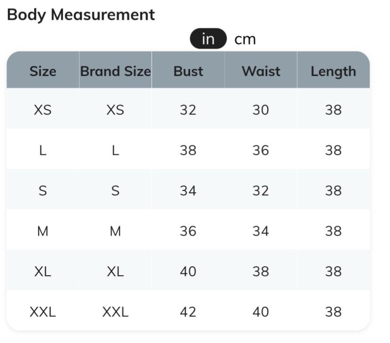Select the L size row
Image resolution: width=390 pixels, height=343 pixels.
click(x=43, y=150)
